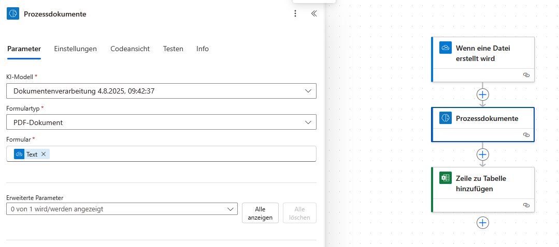Select the Wenn eine Datei erstellt wird card

click(x=483, y=59)
